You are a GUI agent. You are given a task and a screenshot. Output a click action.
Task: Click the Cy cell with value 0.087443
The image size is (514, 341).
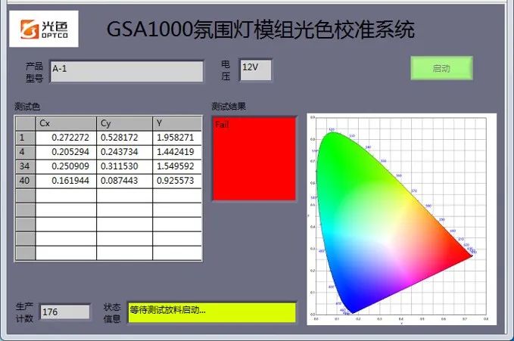pos(124,181)
